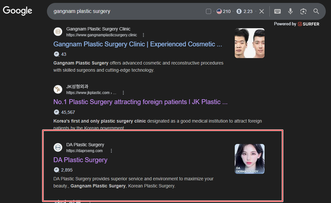Image resolution: width=331 pixels, height=203 pixels.
Task: Open the on-screen keyboard input tool
Action: point(277,11)
